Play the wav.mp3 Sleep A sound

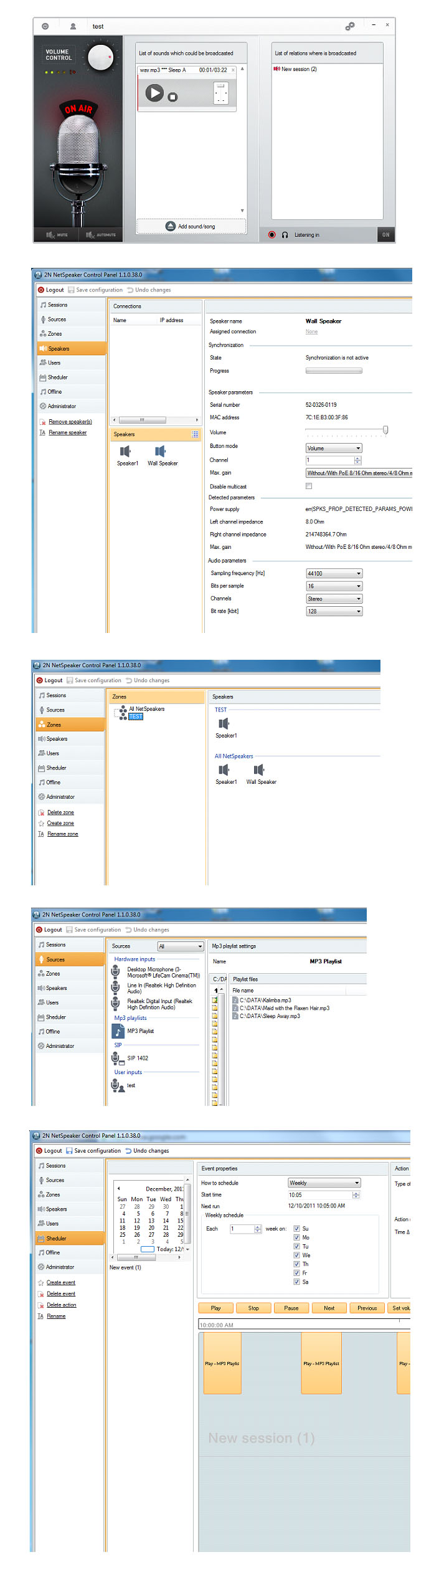(154, 93)
